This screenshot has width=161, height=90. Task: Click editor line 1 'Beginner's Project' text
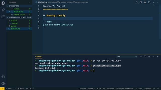tap(54, 6)
